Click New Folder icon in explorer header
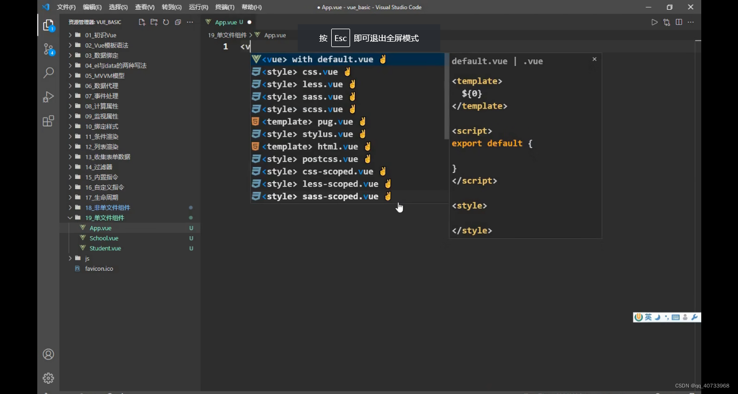The image size is (738, 394). (x=154, y=22)
